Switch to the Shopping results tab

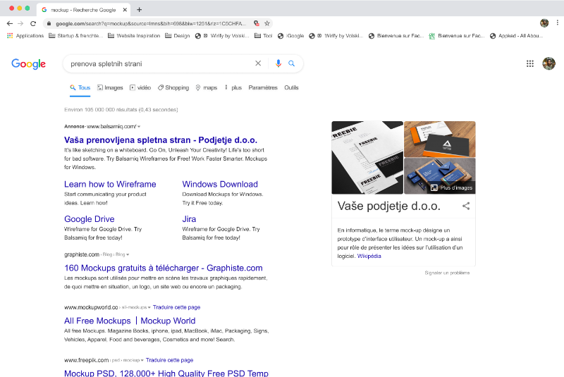173,88
